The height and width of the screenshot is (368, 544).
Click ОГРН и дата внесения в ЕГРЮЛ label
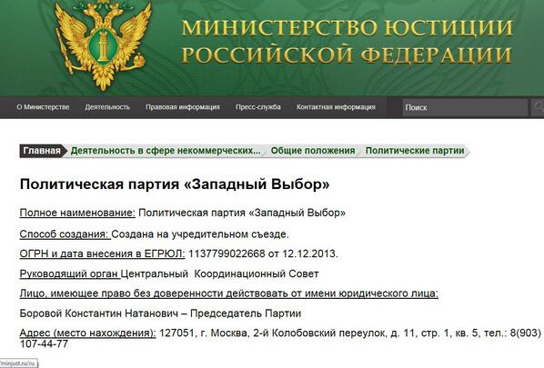[103, 254]
